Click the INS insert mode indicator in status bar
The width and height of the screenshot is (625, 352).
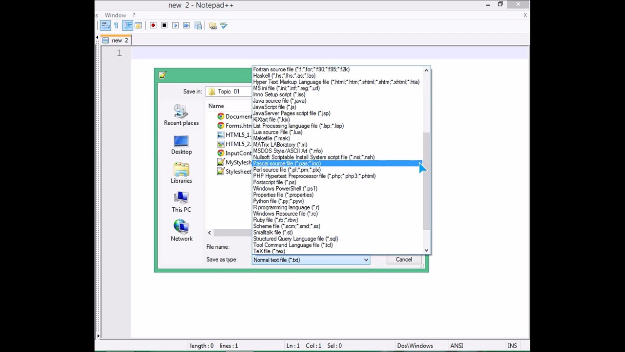coord(512,346)
